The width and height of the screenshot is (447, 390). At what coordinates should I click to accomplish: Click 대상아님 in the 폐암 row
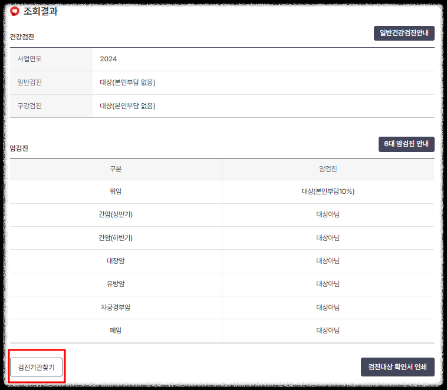click(x=328, y=330)
